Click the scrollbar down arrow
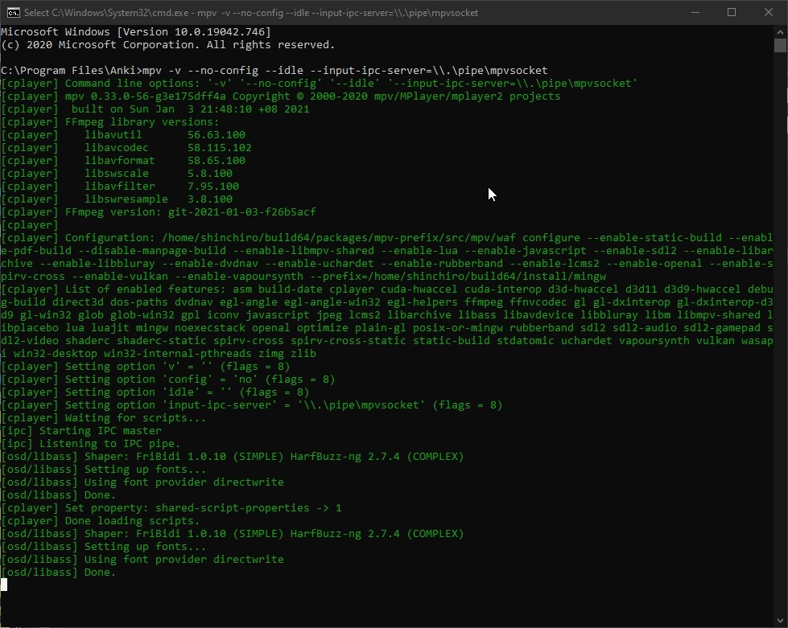Screen dimensions: 788x628 [780, 621]
